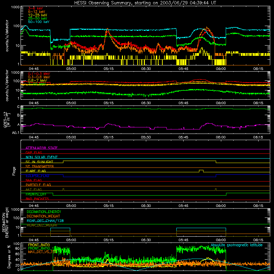The width and height of the screenshot is (274, 274).
Task: Click the DECIMATION ENERGY or weight axis title
Action: (x=5, y=223)
